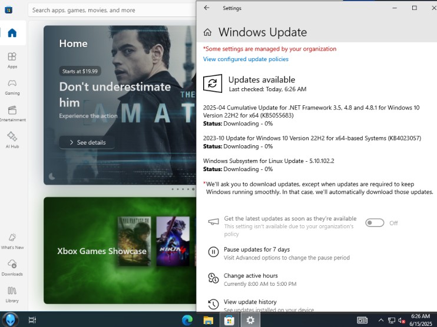Open news widget icon in taskbar
The height and width of the screenshot is (327, 437).
coord(362,320)
